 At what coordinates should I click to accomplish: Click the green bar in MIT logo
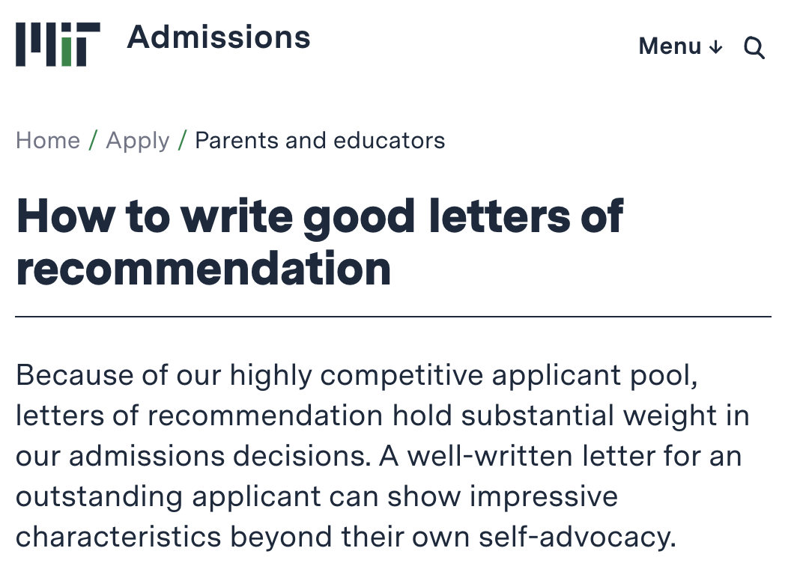66,52
